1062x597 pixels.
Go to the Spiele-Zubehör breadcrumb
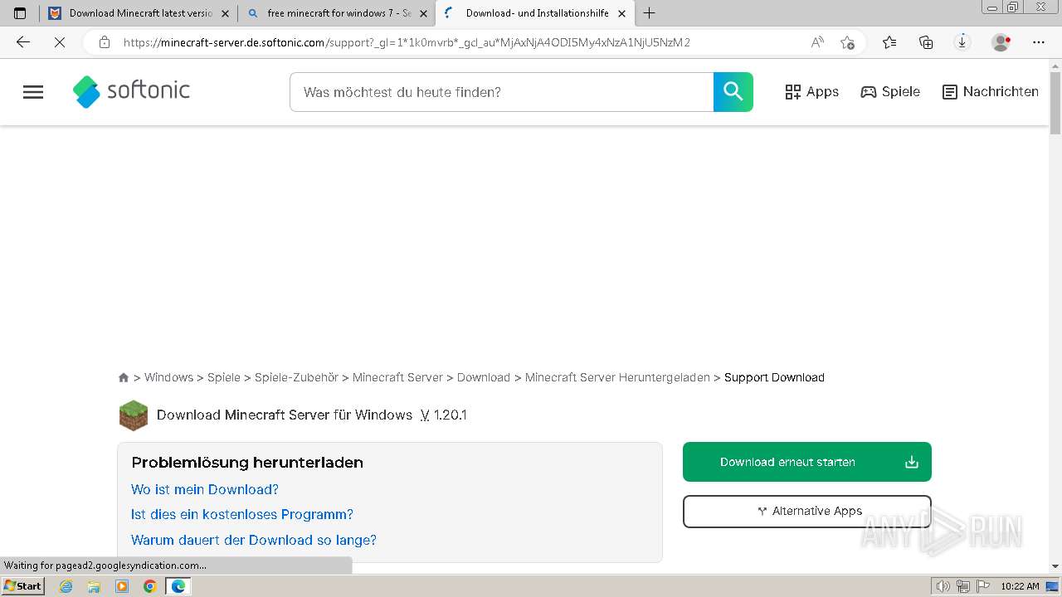[296, 377]
